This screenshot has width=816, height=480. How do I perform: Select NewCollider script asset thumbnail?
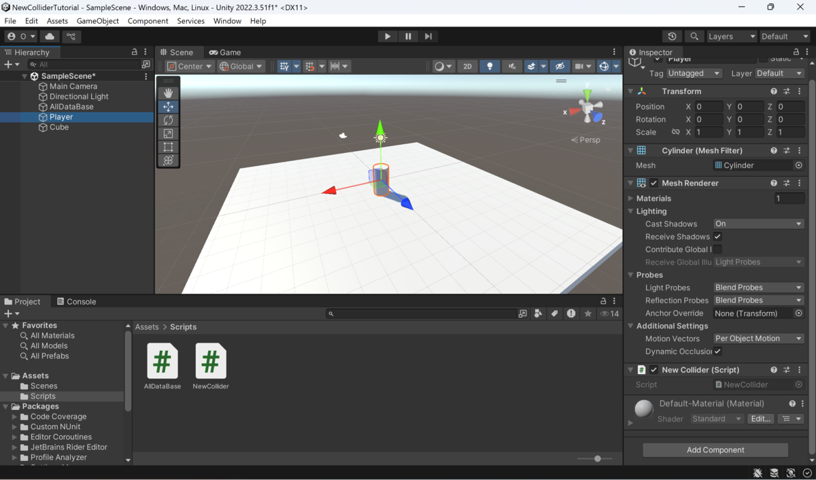pyautogui.click(x=211, y=361)
